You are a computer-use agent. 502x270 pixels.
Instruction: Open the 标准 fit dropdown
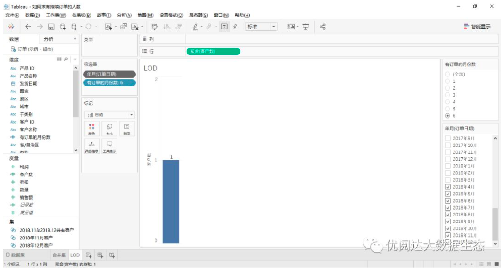(261, 27)
